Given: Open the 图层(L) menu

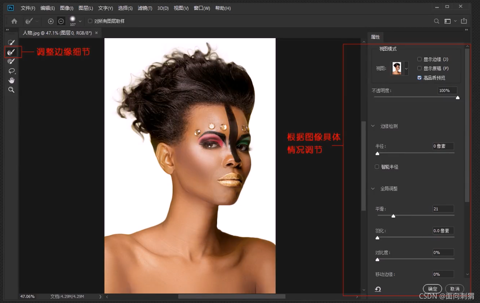Looking at the screenshot, I should click(86, 8).
